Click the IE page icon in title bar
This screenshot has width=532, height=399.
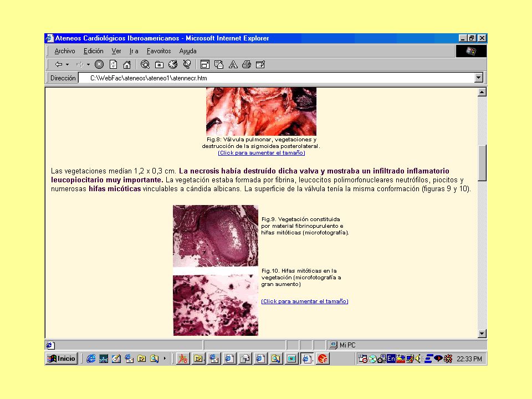50,38
